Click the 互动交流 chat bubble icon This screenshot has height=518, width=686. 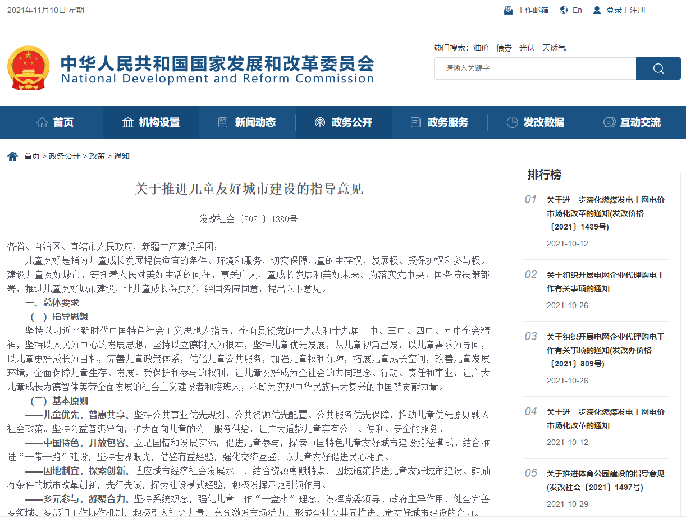[609, 122]
